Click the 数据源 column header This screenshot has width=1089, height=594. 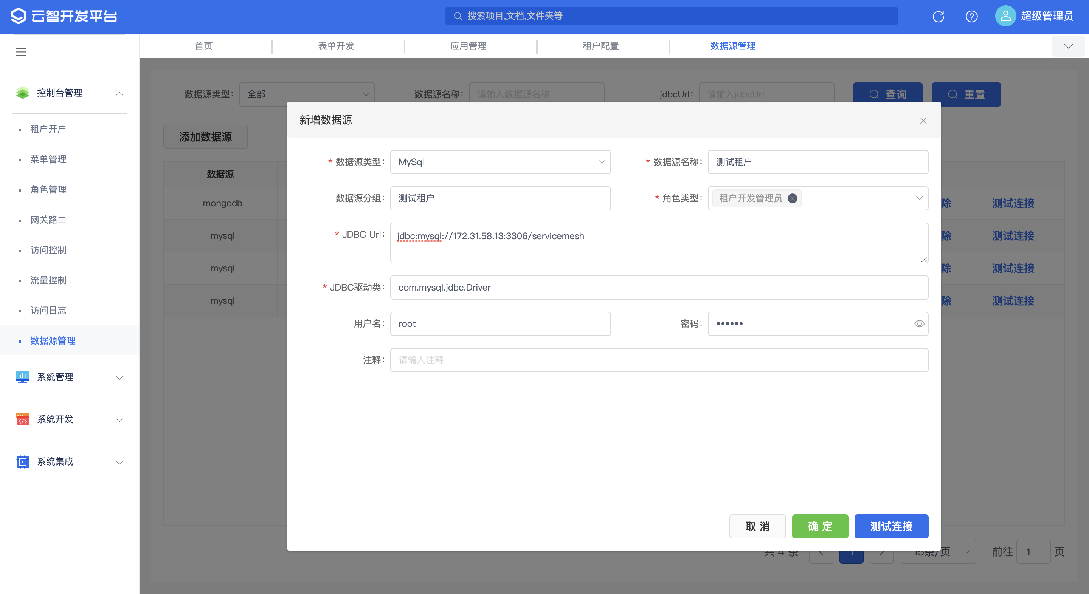pos(220,174)
